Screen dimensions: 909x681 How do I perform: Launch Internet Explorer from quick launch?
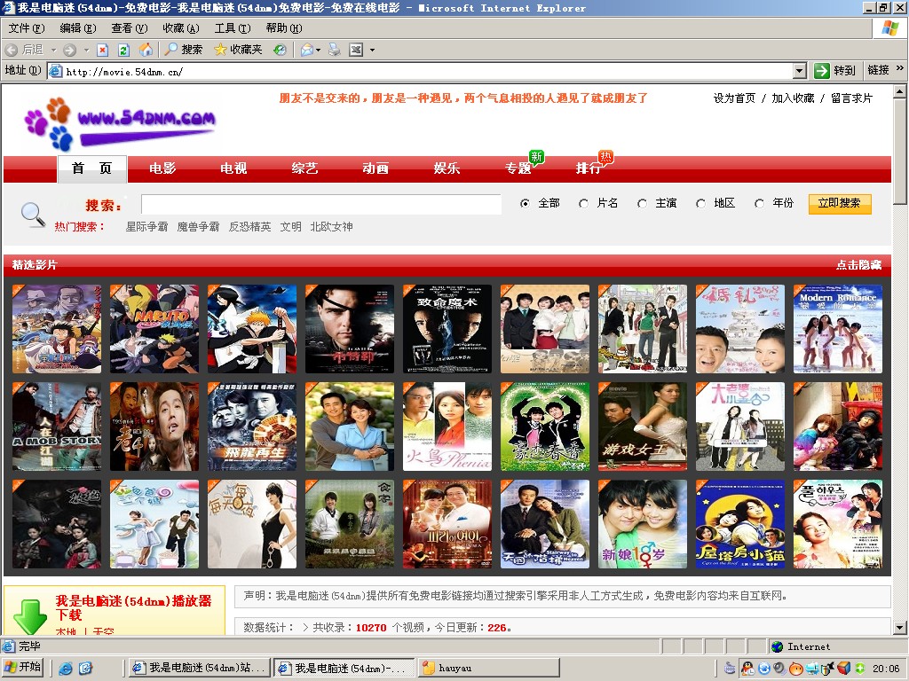(x=66, y=669)
